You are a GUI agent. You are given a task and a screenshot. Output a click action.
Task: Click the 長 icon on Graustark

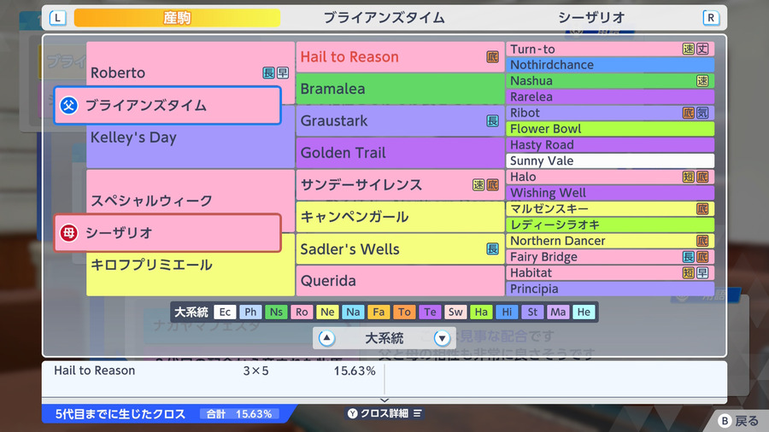492,120
